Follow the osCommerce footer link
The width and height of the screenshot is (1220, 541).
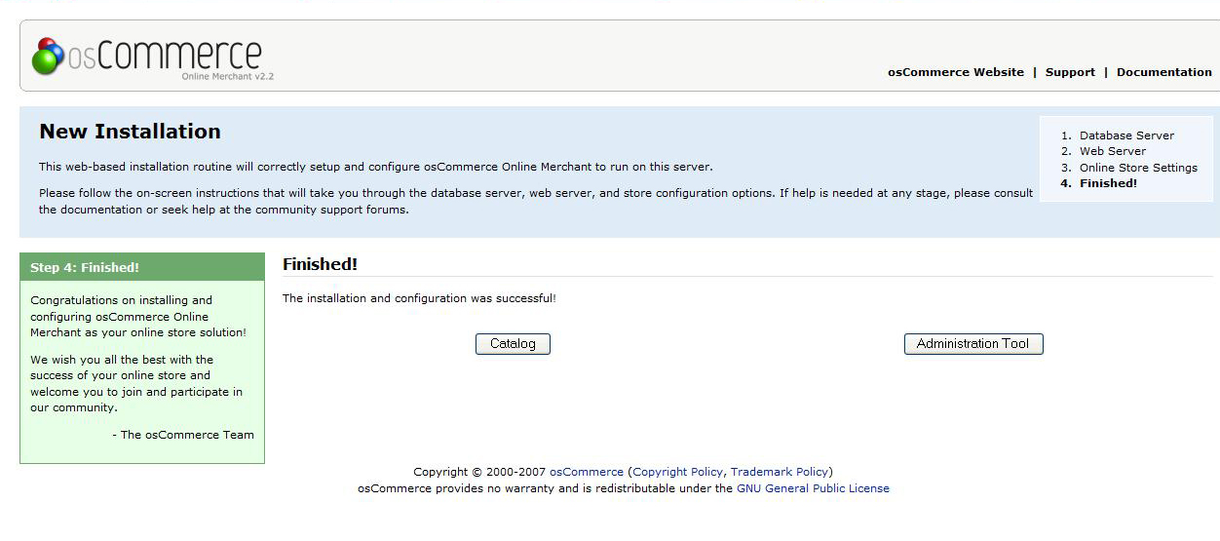tap(587, 472)
